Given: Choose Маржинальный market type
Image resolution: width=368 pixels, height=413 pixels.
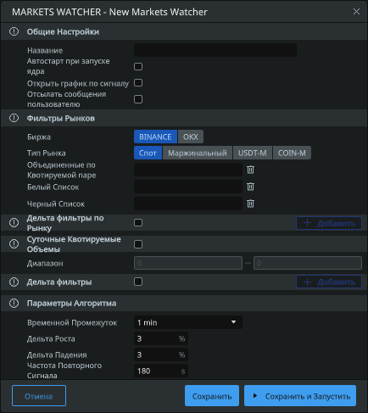Looking at the screenshot, I should (198, 153).
